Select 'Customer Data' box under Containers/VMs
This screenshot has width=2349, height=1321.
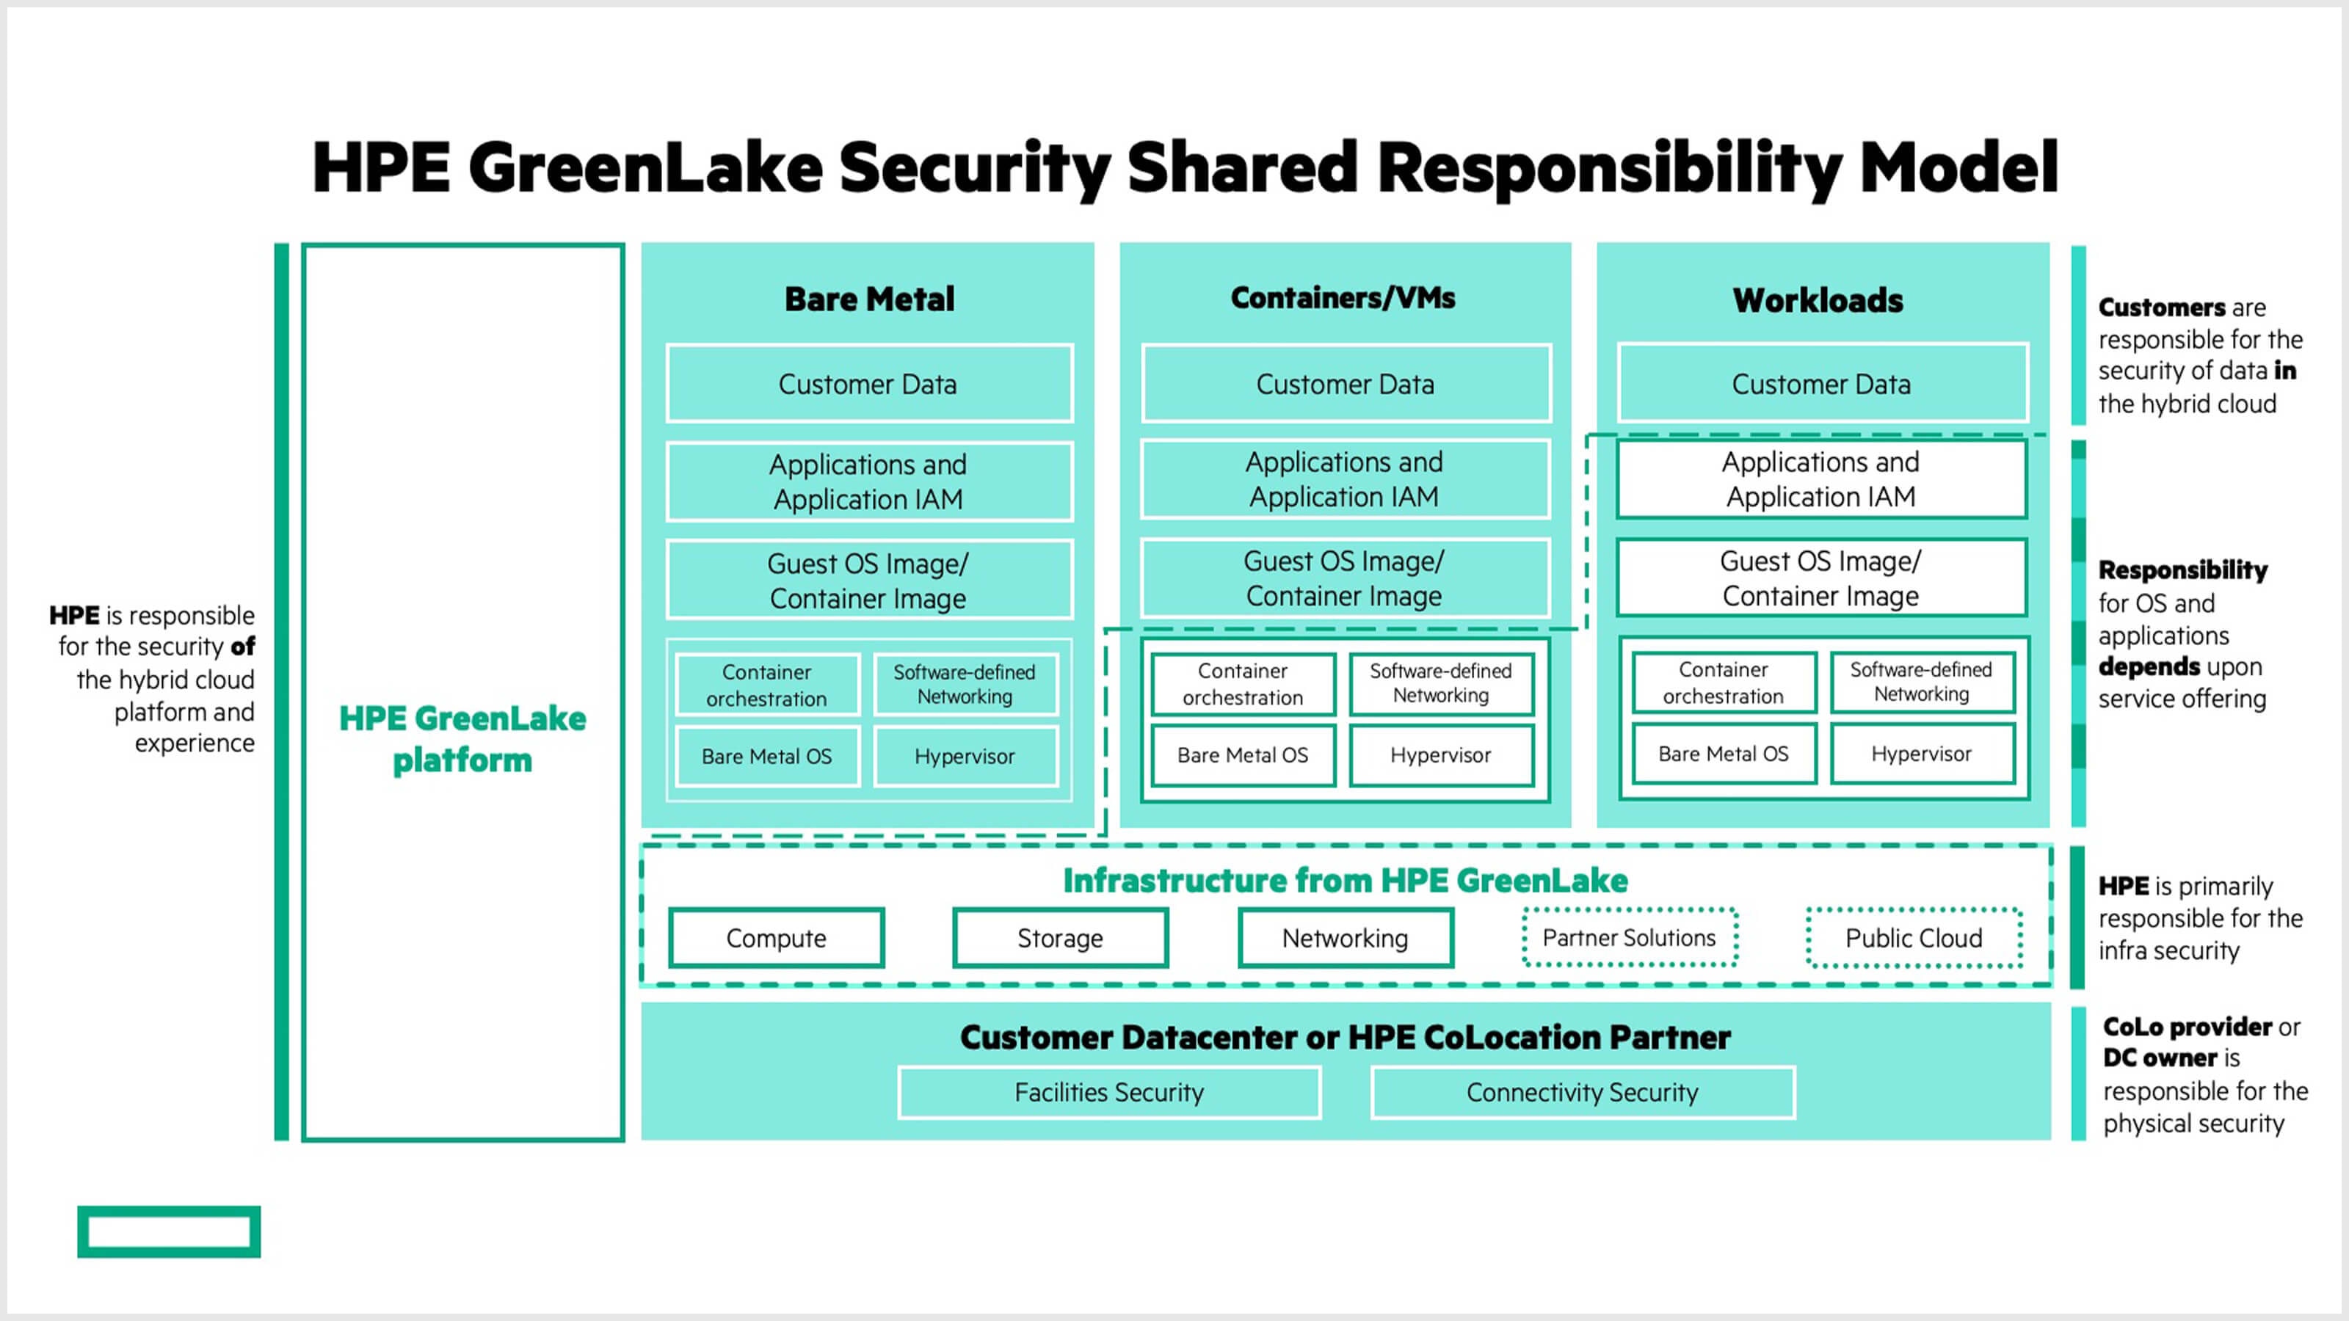pyautogui.click(x=1346, y=383)
